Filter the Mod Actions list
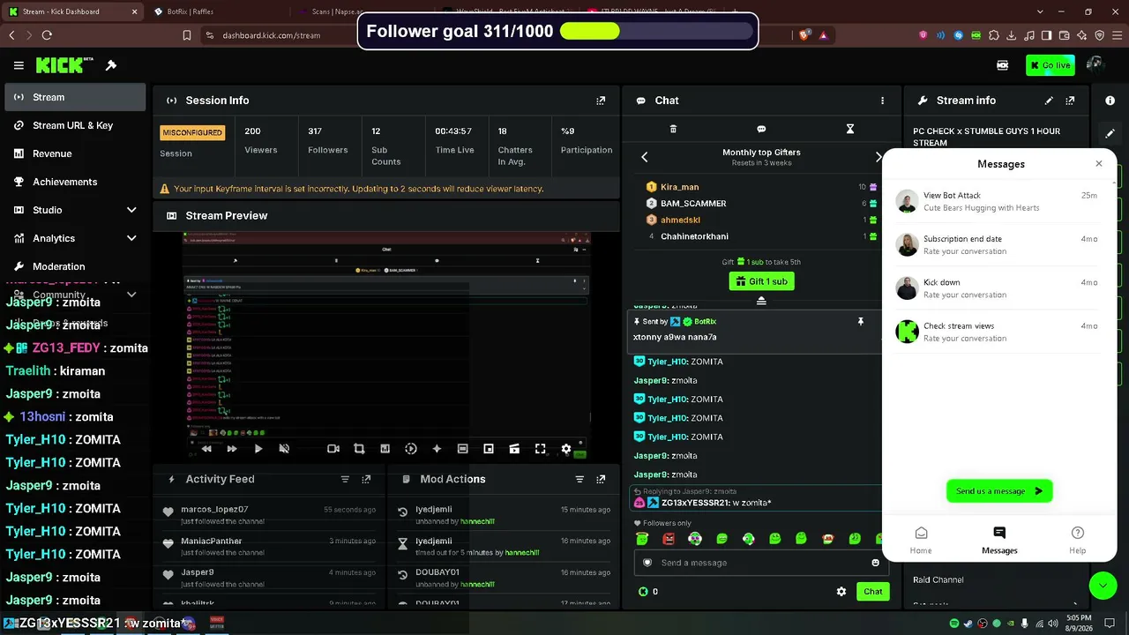The width and height of the screenshot is (1129, 635). click(579, 479)
